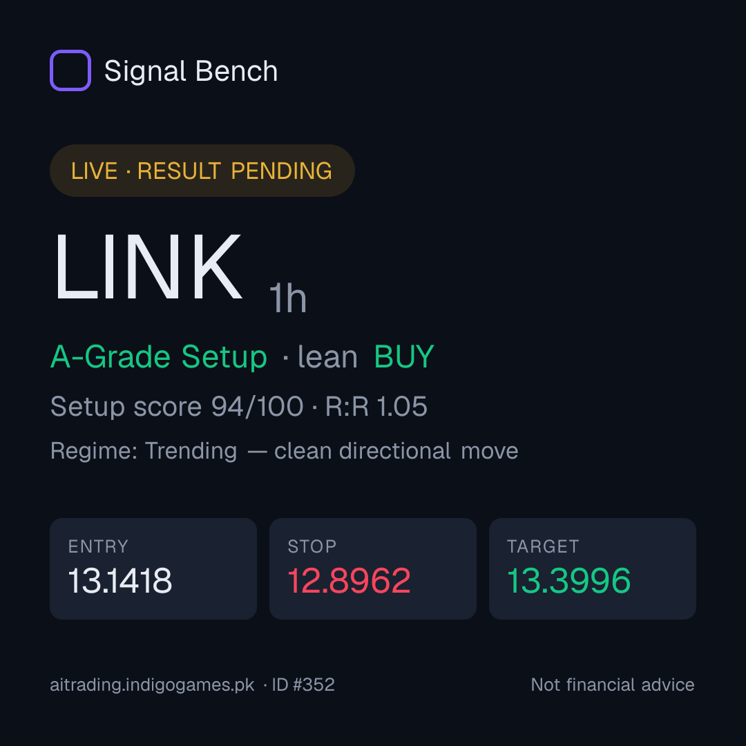Click the Signal Bench brand name

pyautogui.click(x=191, y=71)
